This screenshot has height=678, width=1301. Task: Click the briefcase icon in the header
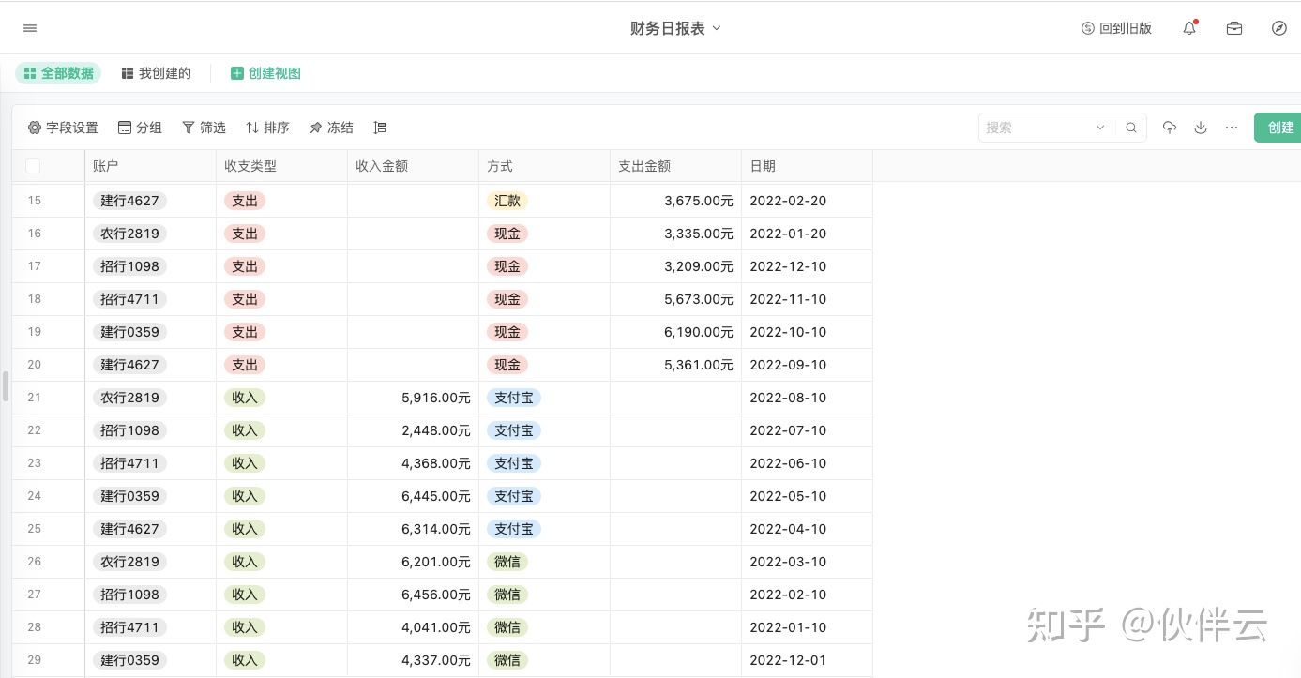tap(1234, 28)
